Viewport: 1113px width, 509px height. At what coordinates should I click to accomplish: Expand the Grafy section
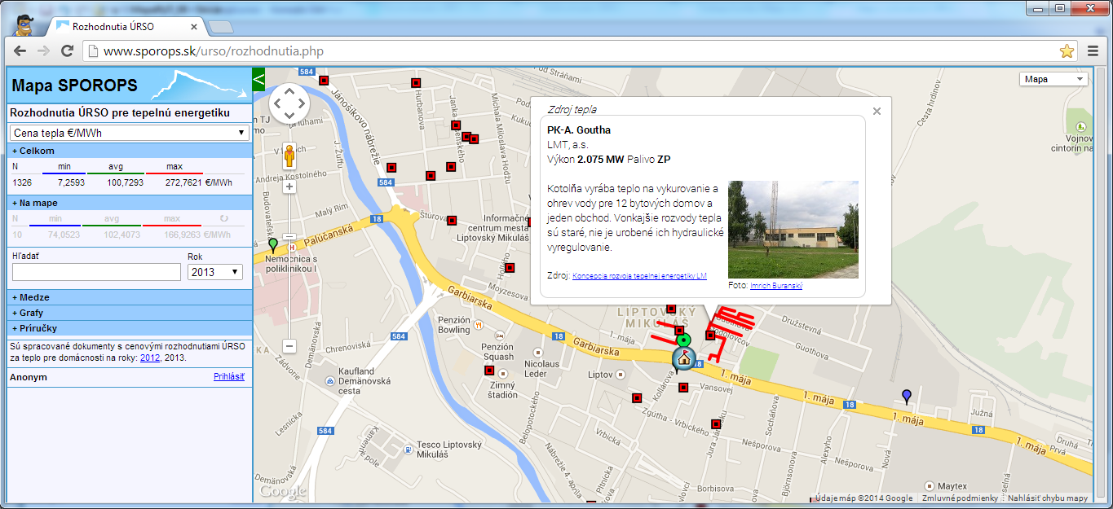[x=130, y=313]
